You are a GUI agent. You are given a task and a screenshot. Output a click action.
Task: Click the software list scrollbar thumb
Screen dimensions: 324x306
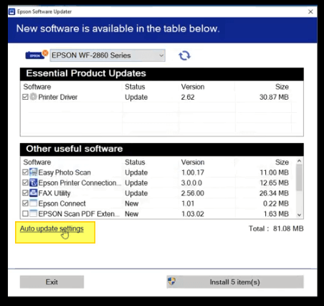click(299, 177)
